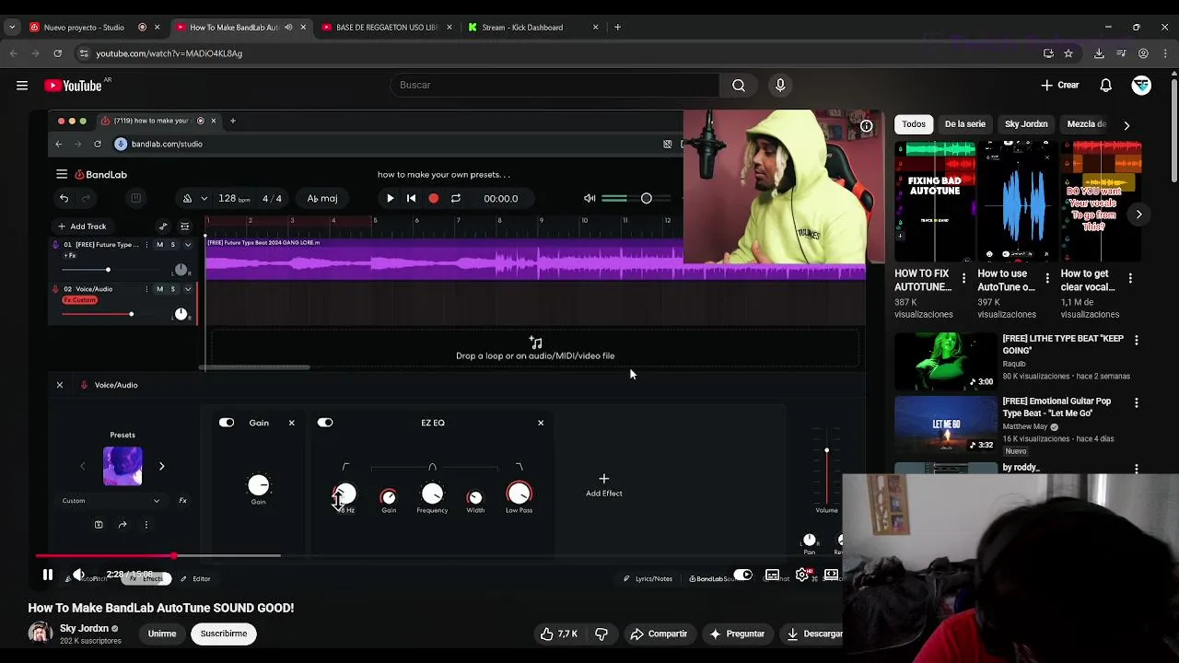Click the Unirme button
The image size is (1179, 663).
(x=162, y=634)
